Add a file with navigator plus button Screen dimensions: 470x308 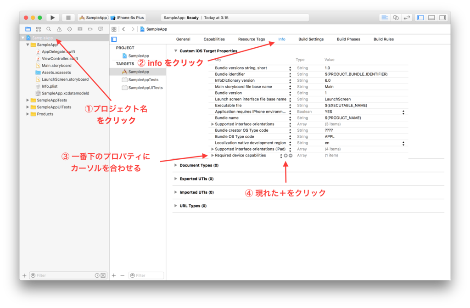click(x=24, y=275)
